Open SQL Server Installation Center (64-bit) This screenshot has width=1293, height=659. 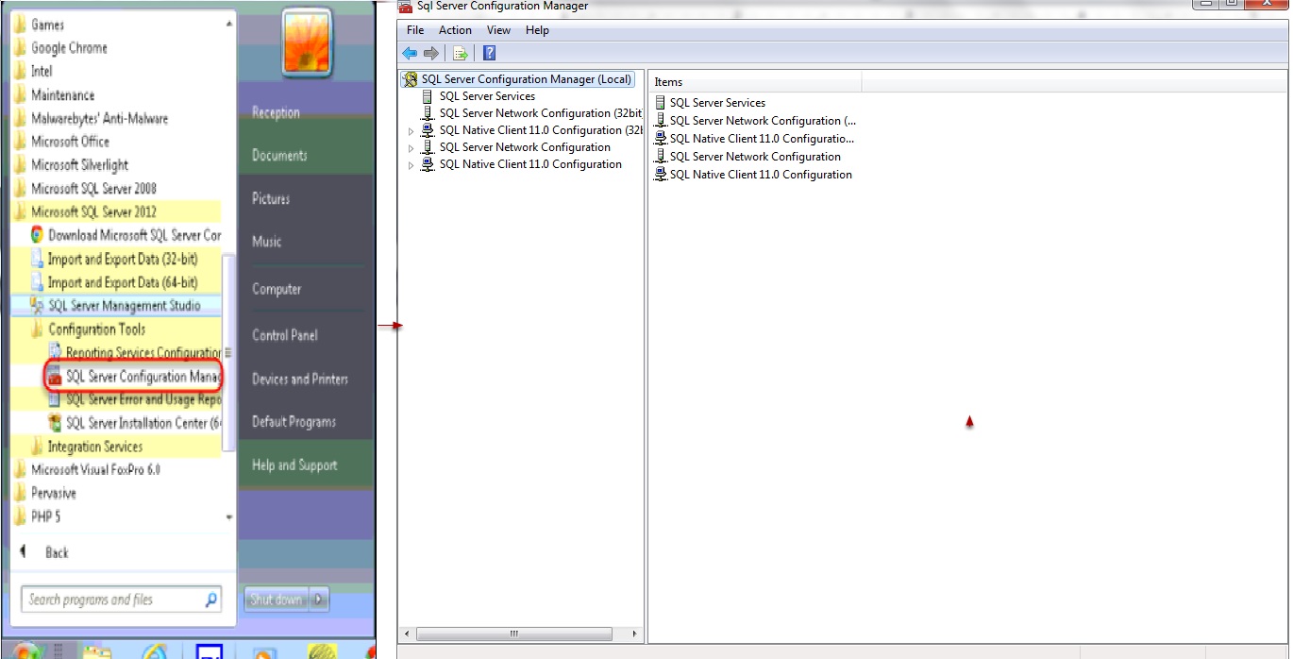(143, 423)
